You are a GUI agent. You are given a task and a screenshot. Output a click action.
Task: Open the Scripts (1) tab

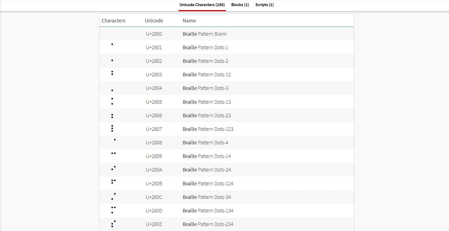[264, 5]
